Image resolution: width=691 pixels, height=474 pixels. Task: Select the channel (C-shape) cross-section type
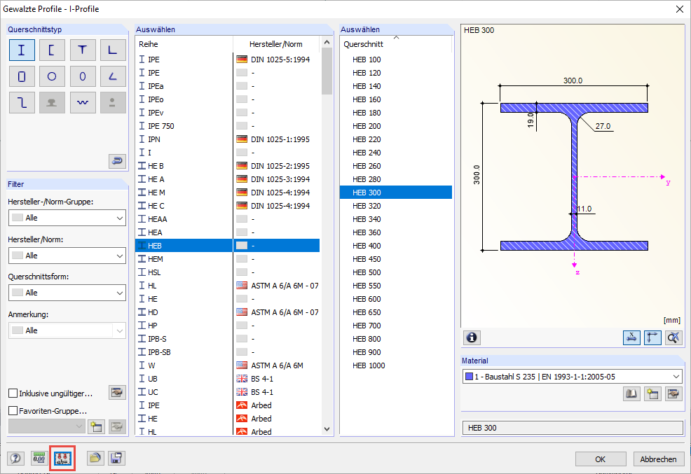(52, 50)
